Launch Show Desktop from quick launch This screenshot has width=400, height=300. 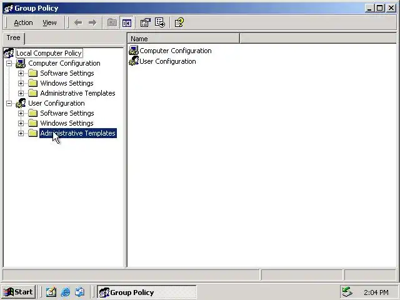[x=51, y=292]
